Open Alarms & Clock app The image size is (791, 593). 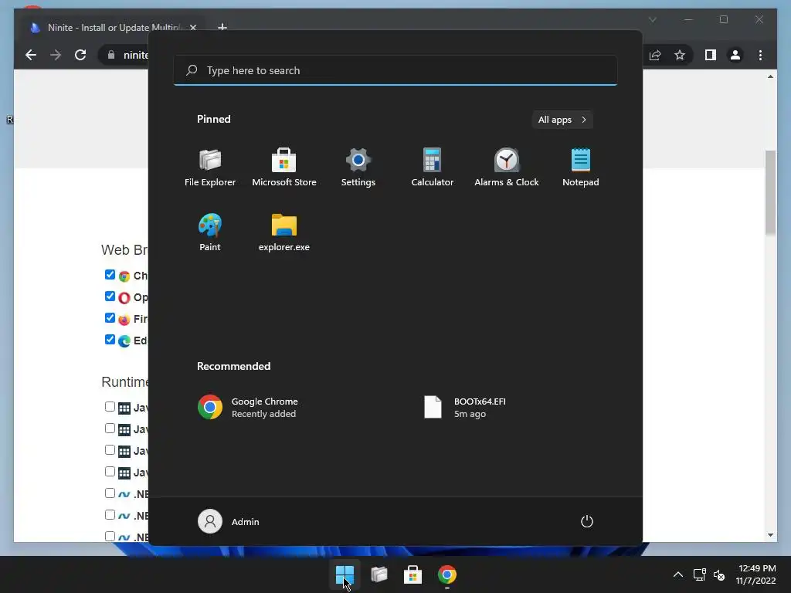tap(507, 168)
